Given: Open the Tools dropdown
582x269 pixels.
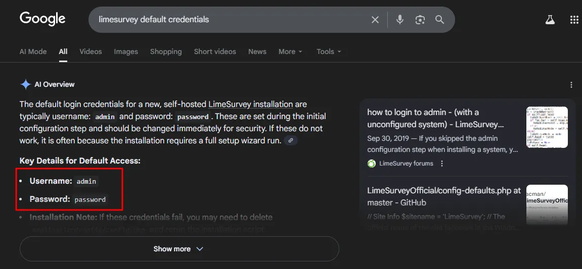Looking at the screenshot, I should coord(329,51).
